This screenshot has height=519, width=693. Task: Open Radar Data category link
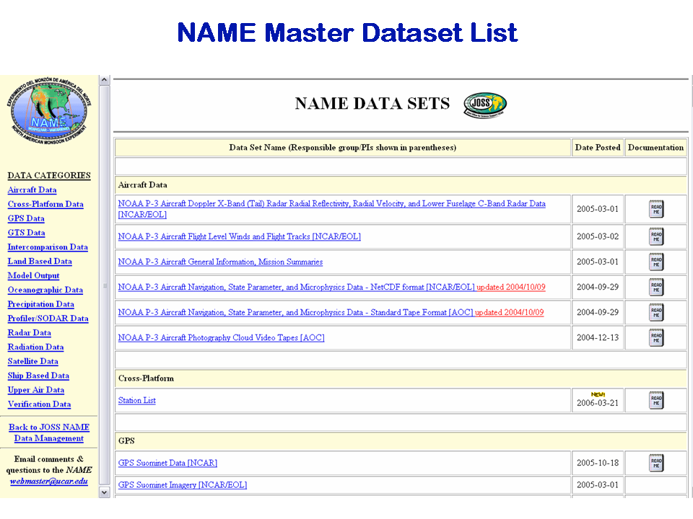click(29, 333)
